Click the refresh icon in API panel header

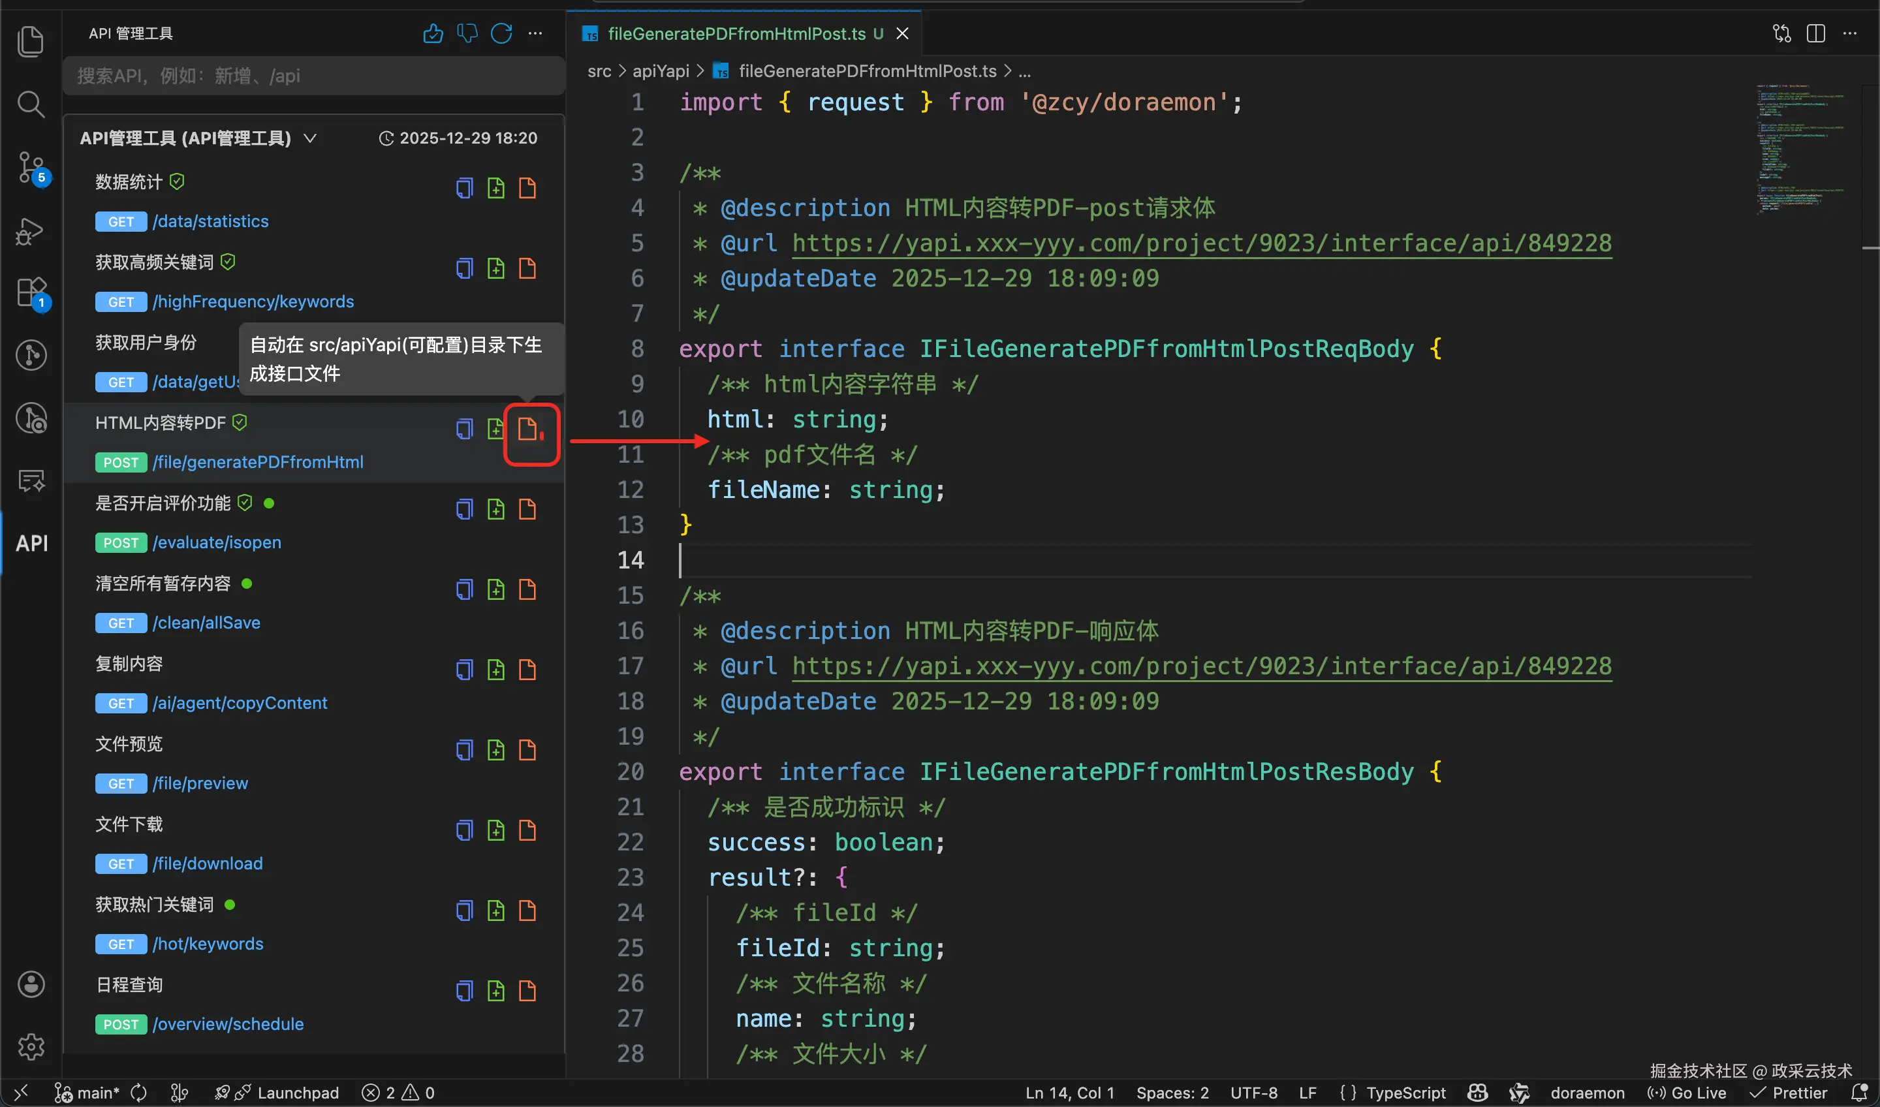point(501,33)
